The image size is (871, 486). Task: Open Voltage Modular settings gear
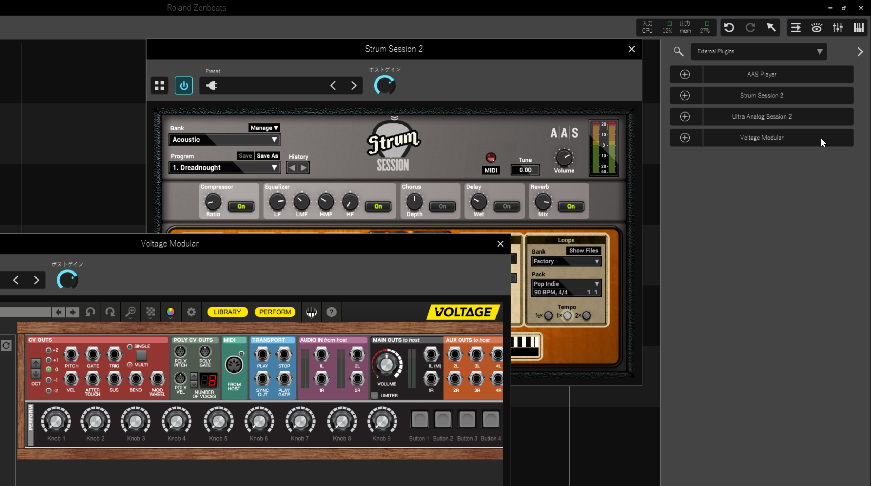point(191,312)
